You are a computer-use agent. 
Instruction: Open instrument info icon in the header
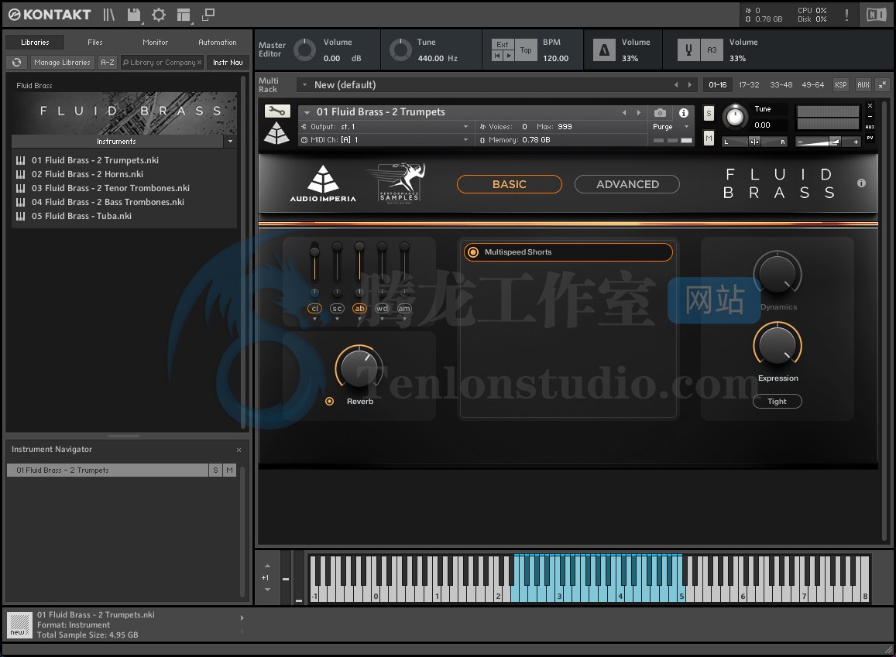684,113
